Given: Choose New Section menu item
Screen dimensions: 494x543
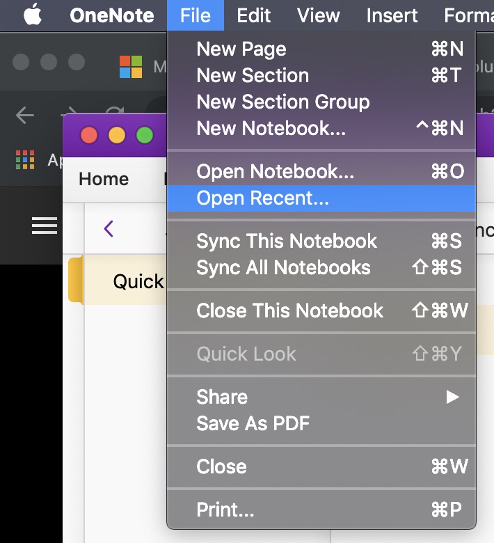Looking at the screenshot, I should pyautogui.click(x=321, y=75).
